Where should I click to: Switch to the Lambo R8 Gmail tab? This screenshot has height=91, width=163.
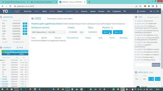[x=15, y=2]
